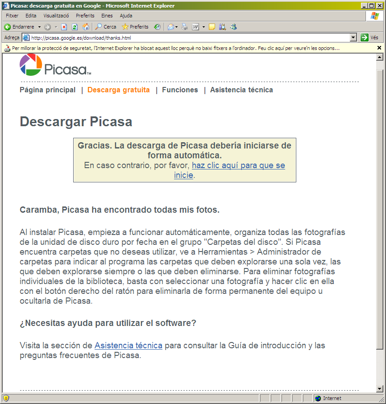Click the scrollbar down arrow
Viewport: 386px width, 404px height.
click(380, 389)
